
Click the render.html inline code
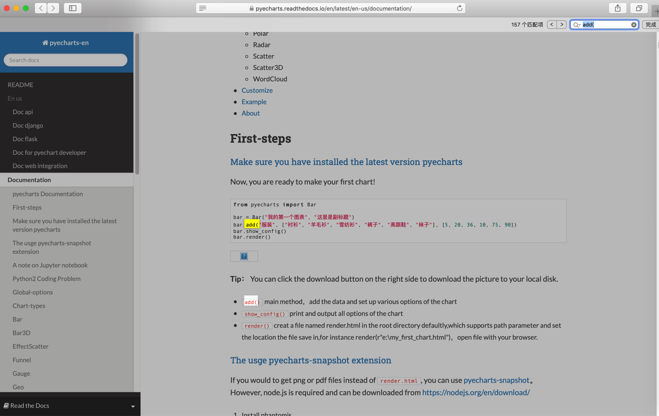coord(399,381)
